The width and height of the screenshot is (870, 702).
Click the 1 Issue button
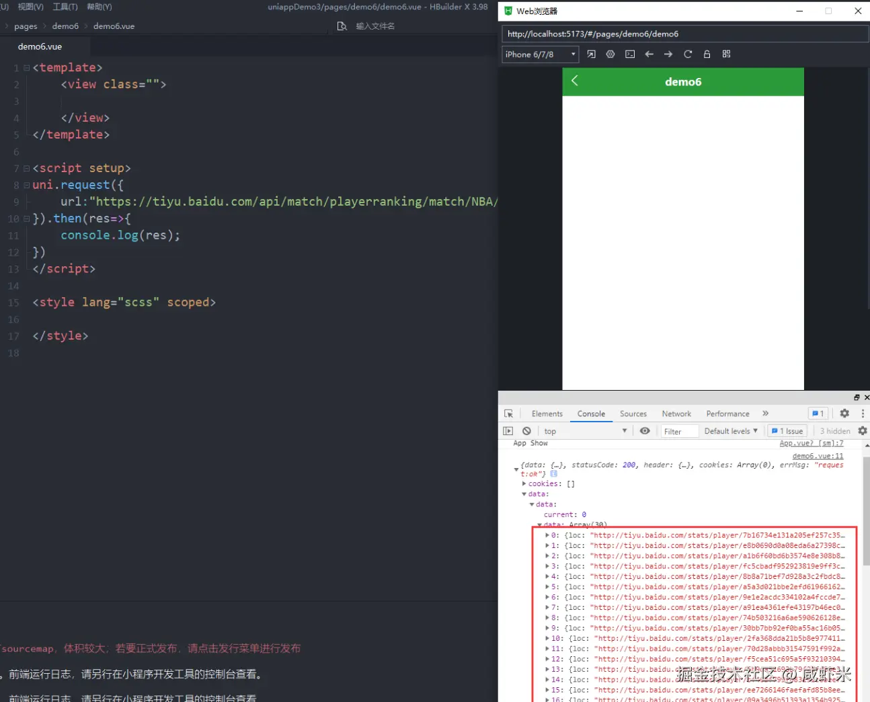tap(787, 431)
